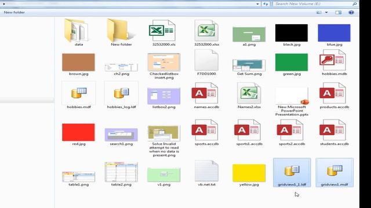The image size is (371, 208).
Task: Select the hobbies.mdf database file
Action: [x=79, y=93]
